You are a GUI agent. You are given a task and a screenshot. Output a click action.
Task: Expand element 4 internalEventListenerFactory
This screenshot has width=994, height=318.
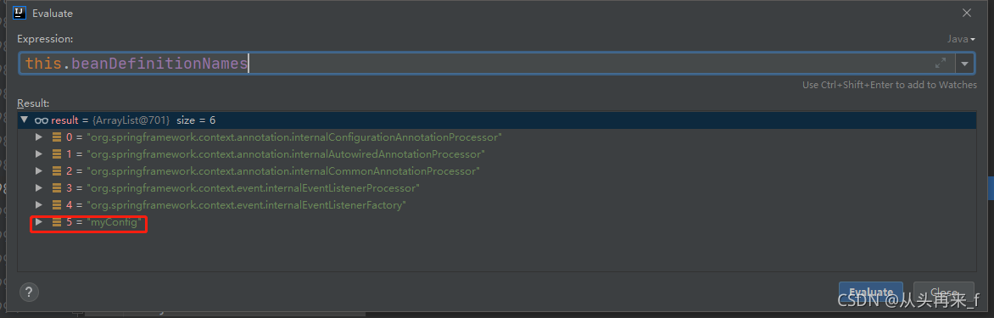[39, 205]
